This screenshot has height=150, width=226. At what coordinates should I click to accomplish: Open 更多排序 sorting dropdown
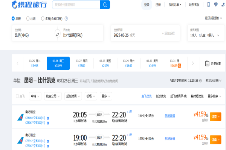tap(214, 96)
